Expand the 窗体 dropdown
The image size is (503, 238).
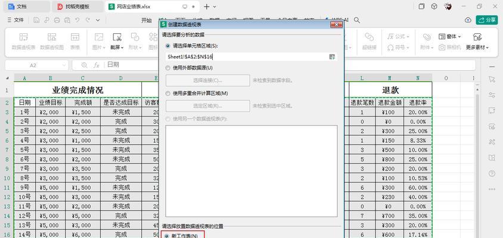[459, 37]
